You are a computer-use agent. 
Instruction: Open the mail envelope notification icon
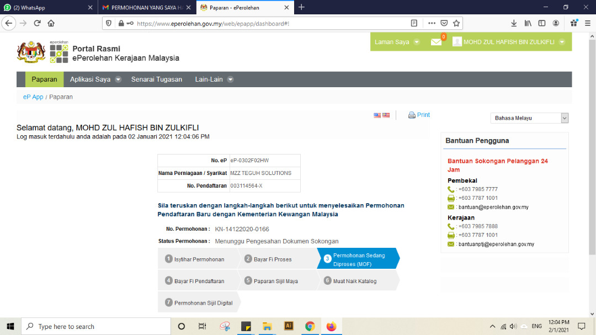(436, 42)
